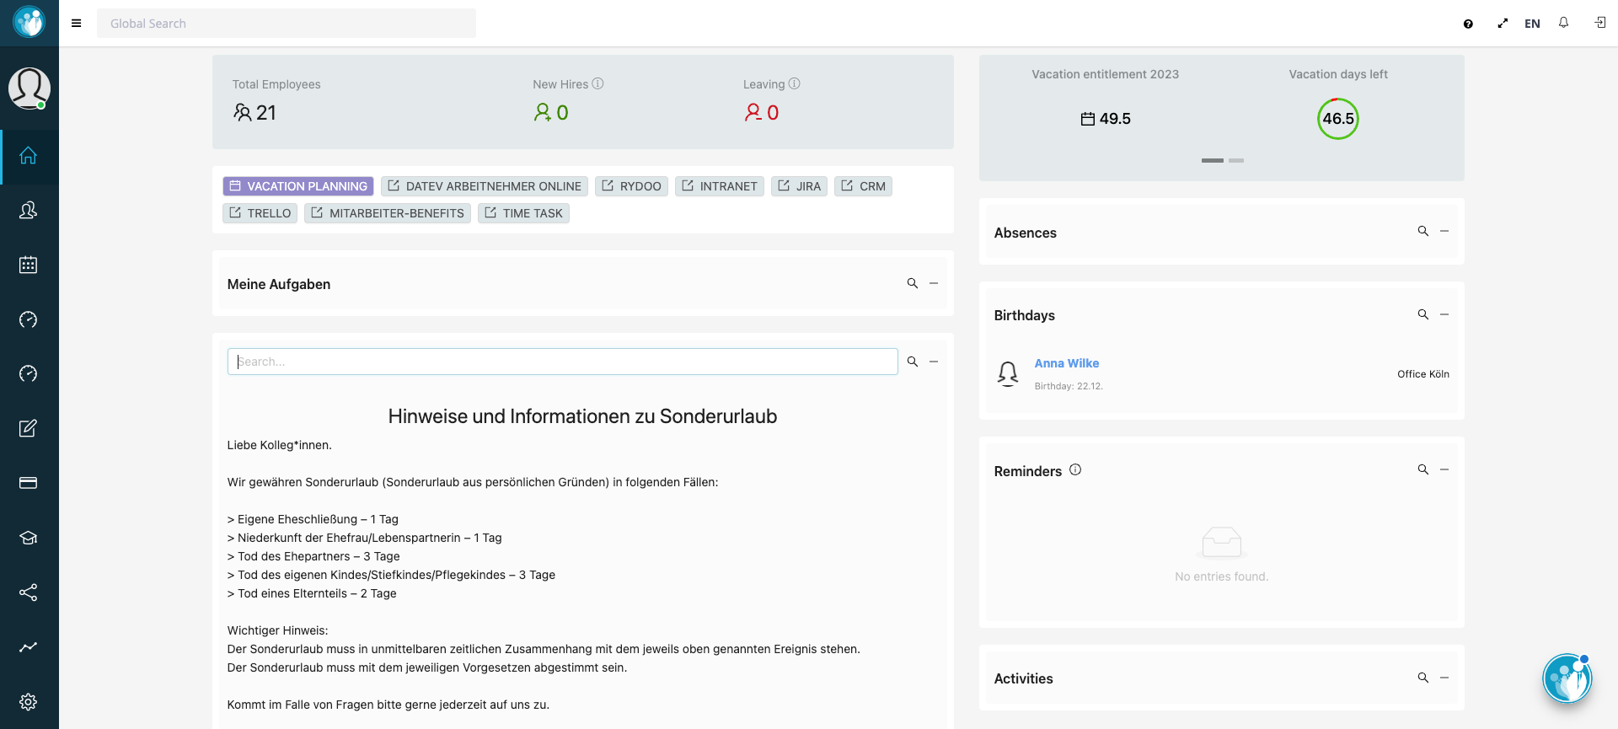This screenshot has width=1618, height=729.
Task: Click the logout icon at top right
Action: pos(1599,24)
